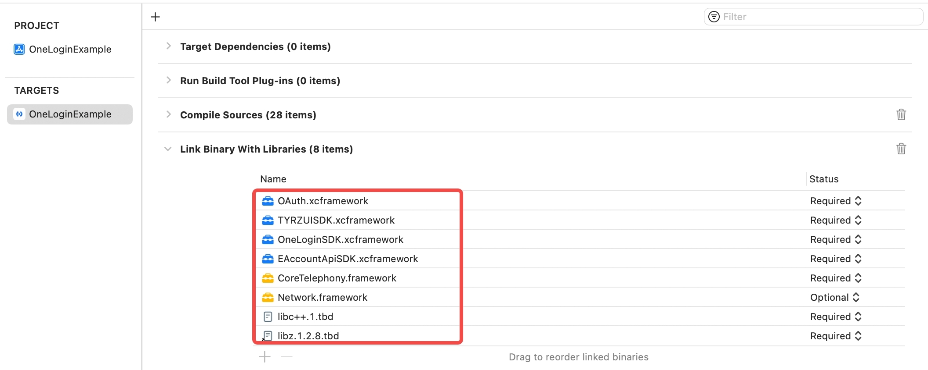The height and width of the screenshot is (370, 928).
Task: Open status dropdown for CoreTelephony.framework
Action: coord(836,278)
